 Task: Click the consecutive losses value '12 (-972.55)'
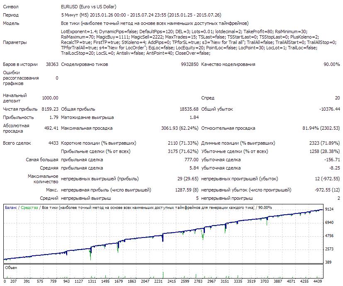coord(328,179)
